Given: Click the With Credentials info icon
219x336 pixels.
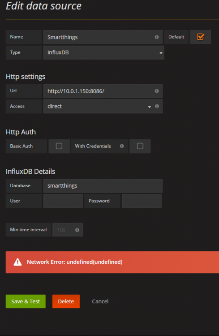Looking at the screenshot, I should tap(122, 146).
